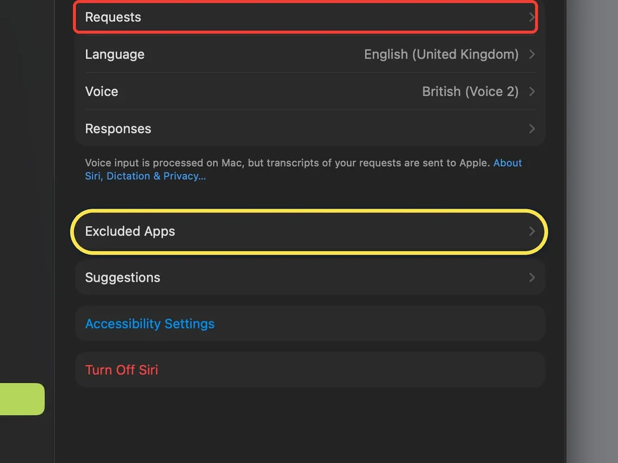Open the Excluded Apps row
Viewport: 618px width, 463px height.
pyautogui.click(x=310, y=231)
